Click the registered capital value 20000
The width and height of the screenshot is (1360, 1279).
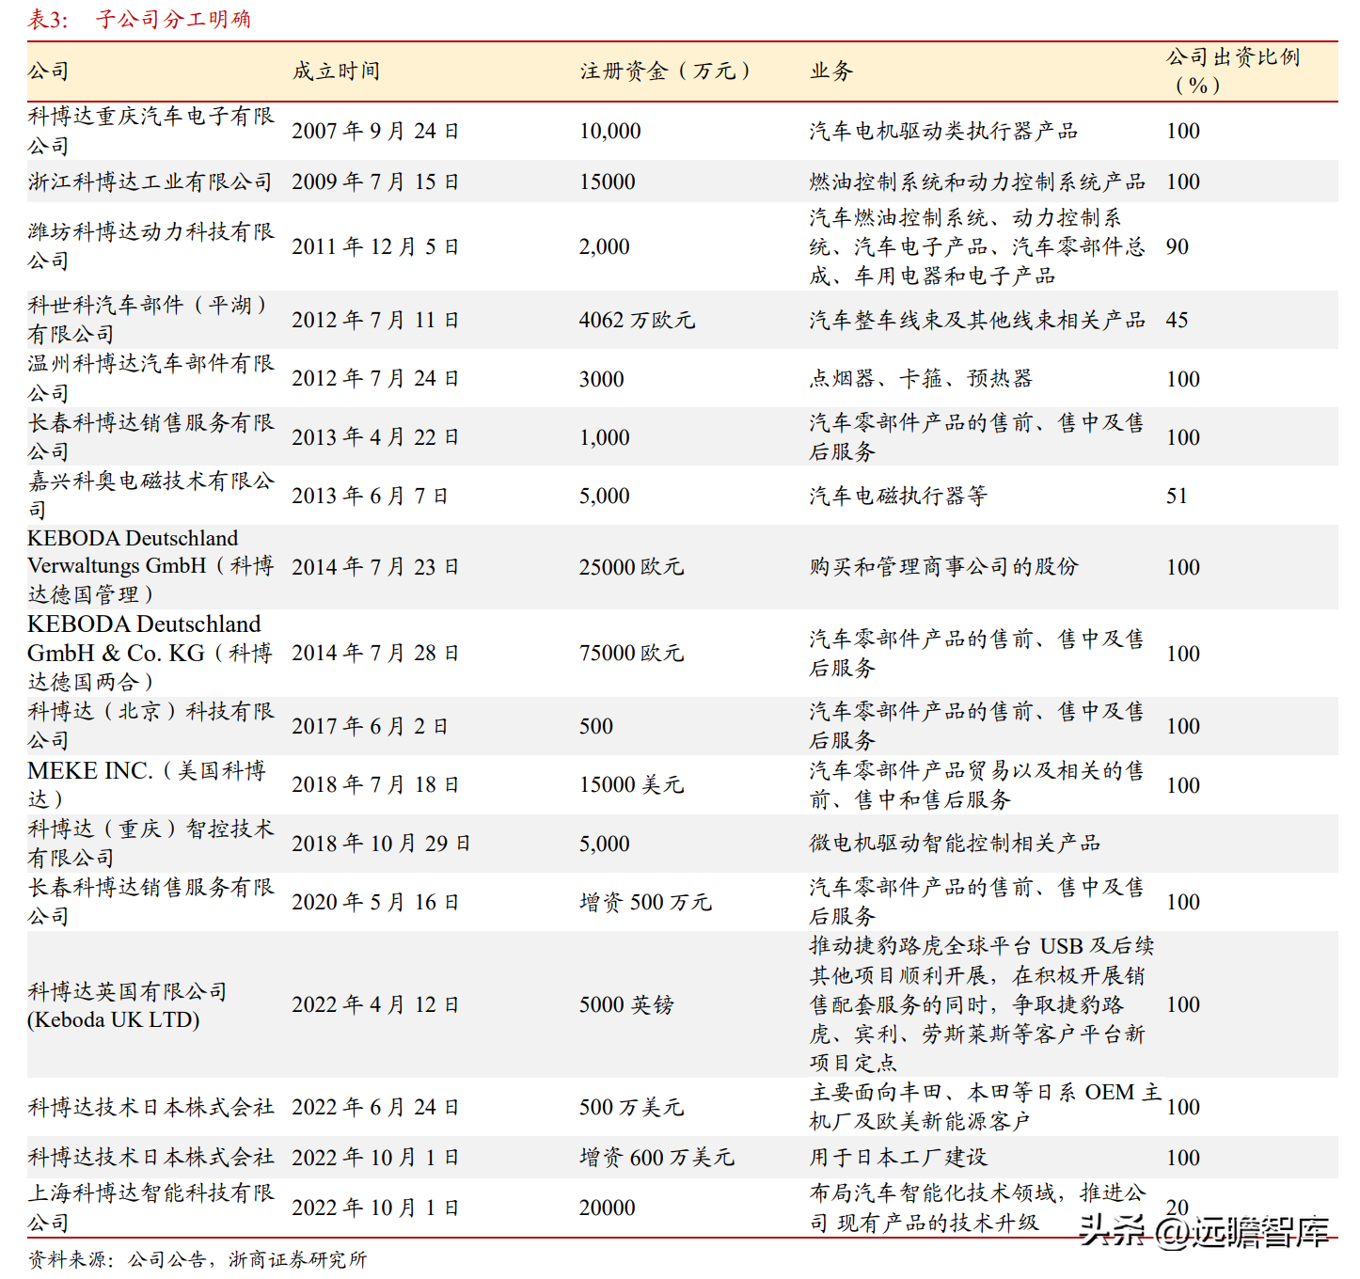coord(608,1208)
